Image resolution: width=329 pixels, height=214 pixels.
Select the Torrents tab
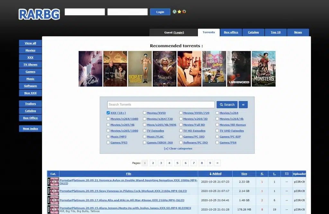[x=209, y=32]
